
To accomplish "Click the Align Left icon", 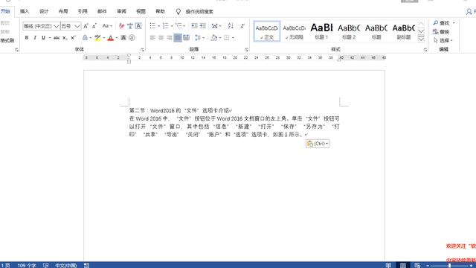I will point(152,38).
